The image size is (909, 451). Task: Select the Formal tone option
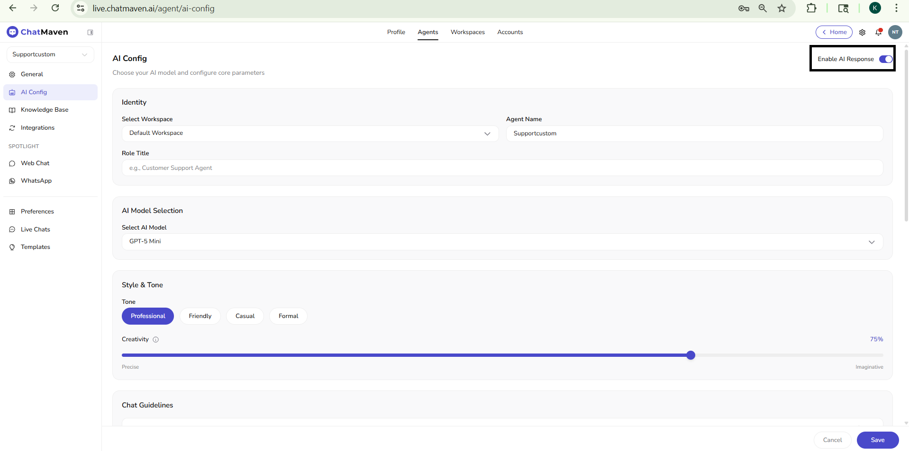[x=288, y=316]
